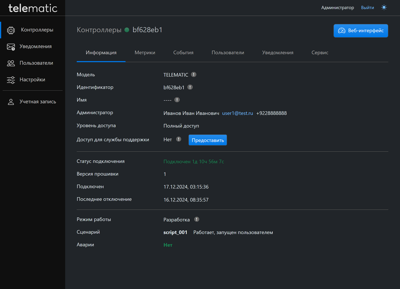The image size is (400, 289).
Task: Click info icon beside identifier bf628eb1
Action: (190, 87)
